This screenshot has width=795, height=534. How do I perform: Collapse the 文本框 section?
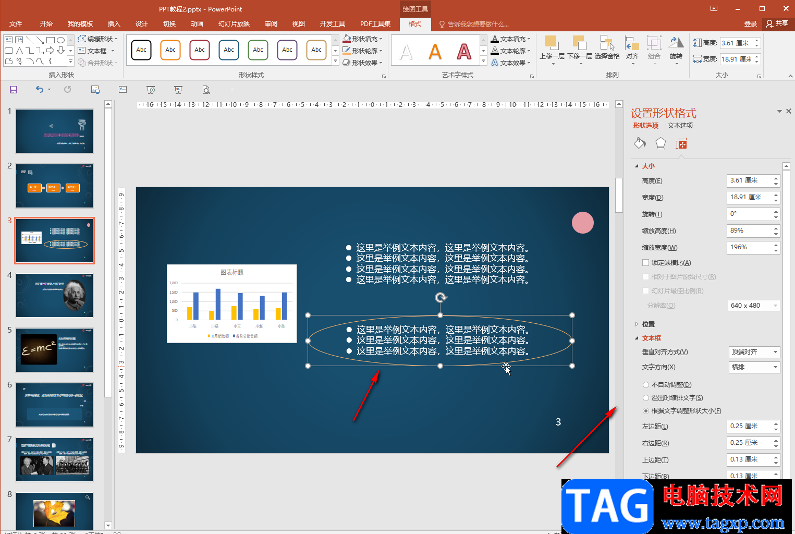[637, 338]
